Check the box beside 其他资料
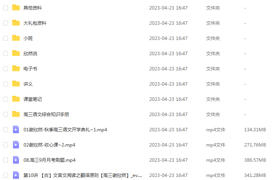This screenshot has height=180, width=273. click(x=6, y=8)
